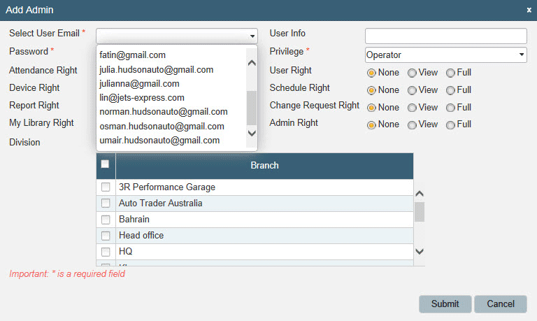Click the Cancel button

pos(500,304)
